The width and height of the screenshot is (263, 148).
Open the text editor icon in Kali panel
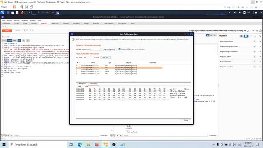[17, 12]
